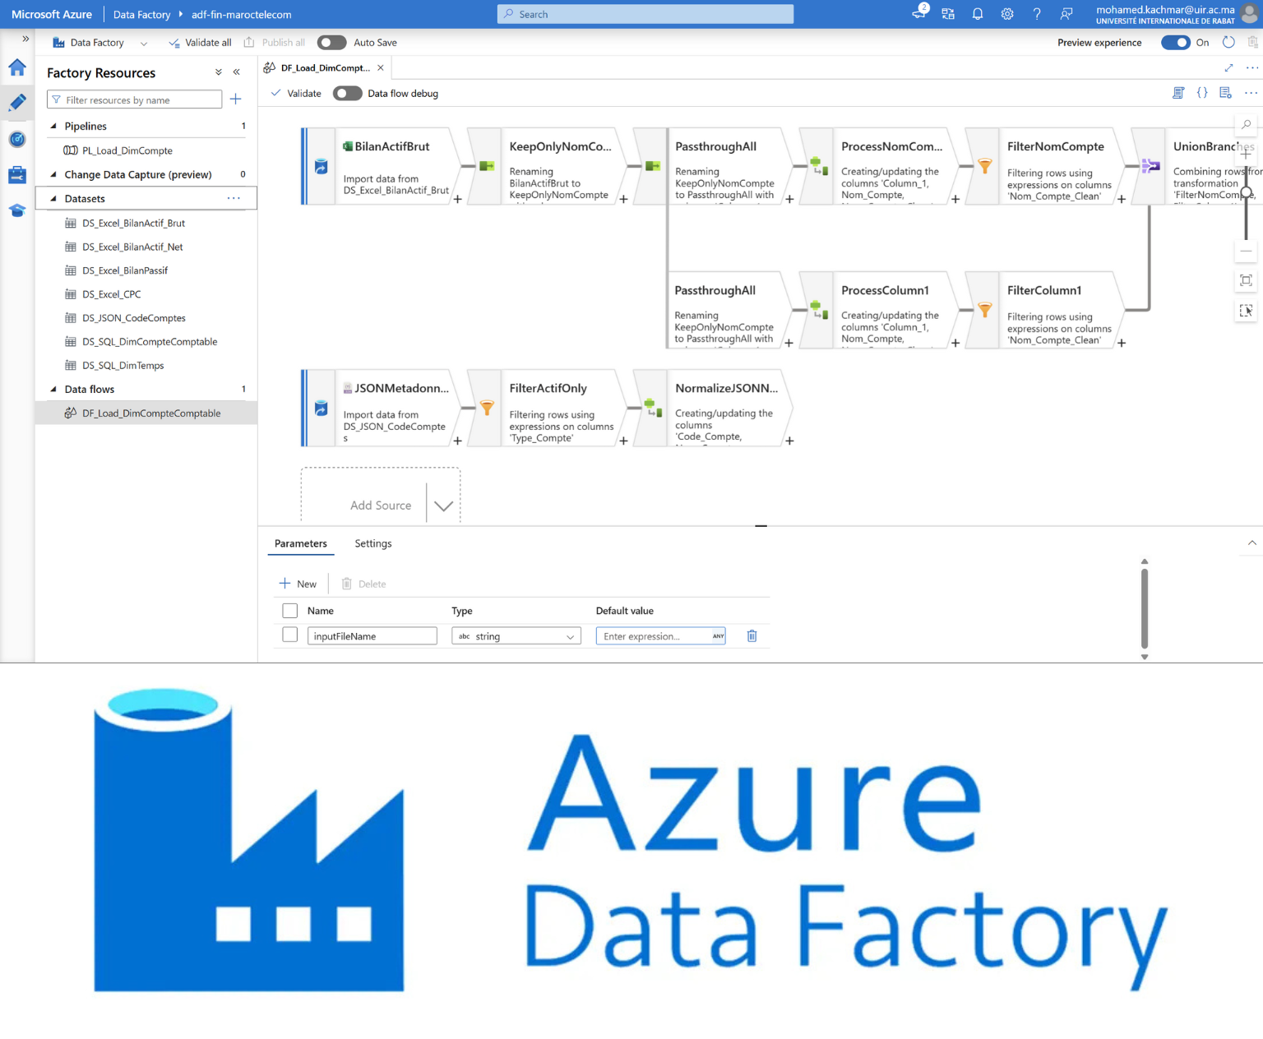This screenshot has height=1039, width=1263.
Task: Check the inputFileName parameter checkbox
Action: coord(289,635)
